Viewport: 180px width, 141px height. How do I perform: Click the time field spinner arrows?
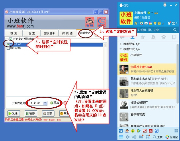[45, 103]
